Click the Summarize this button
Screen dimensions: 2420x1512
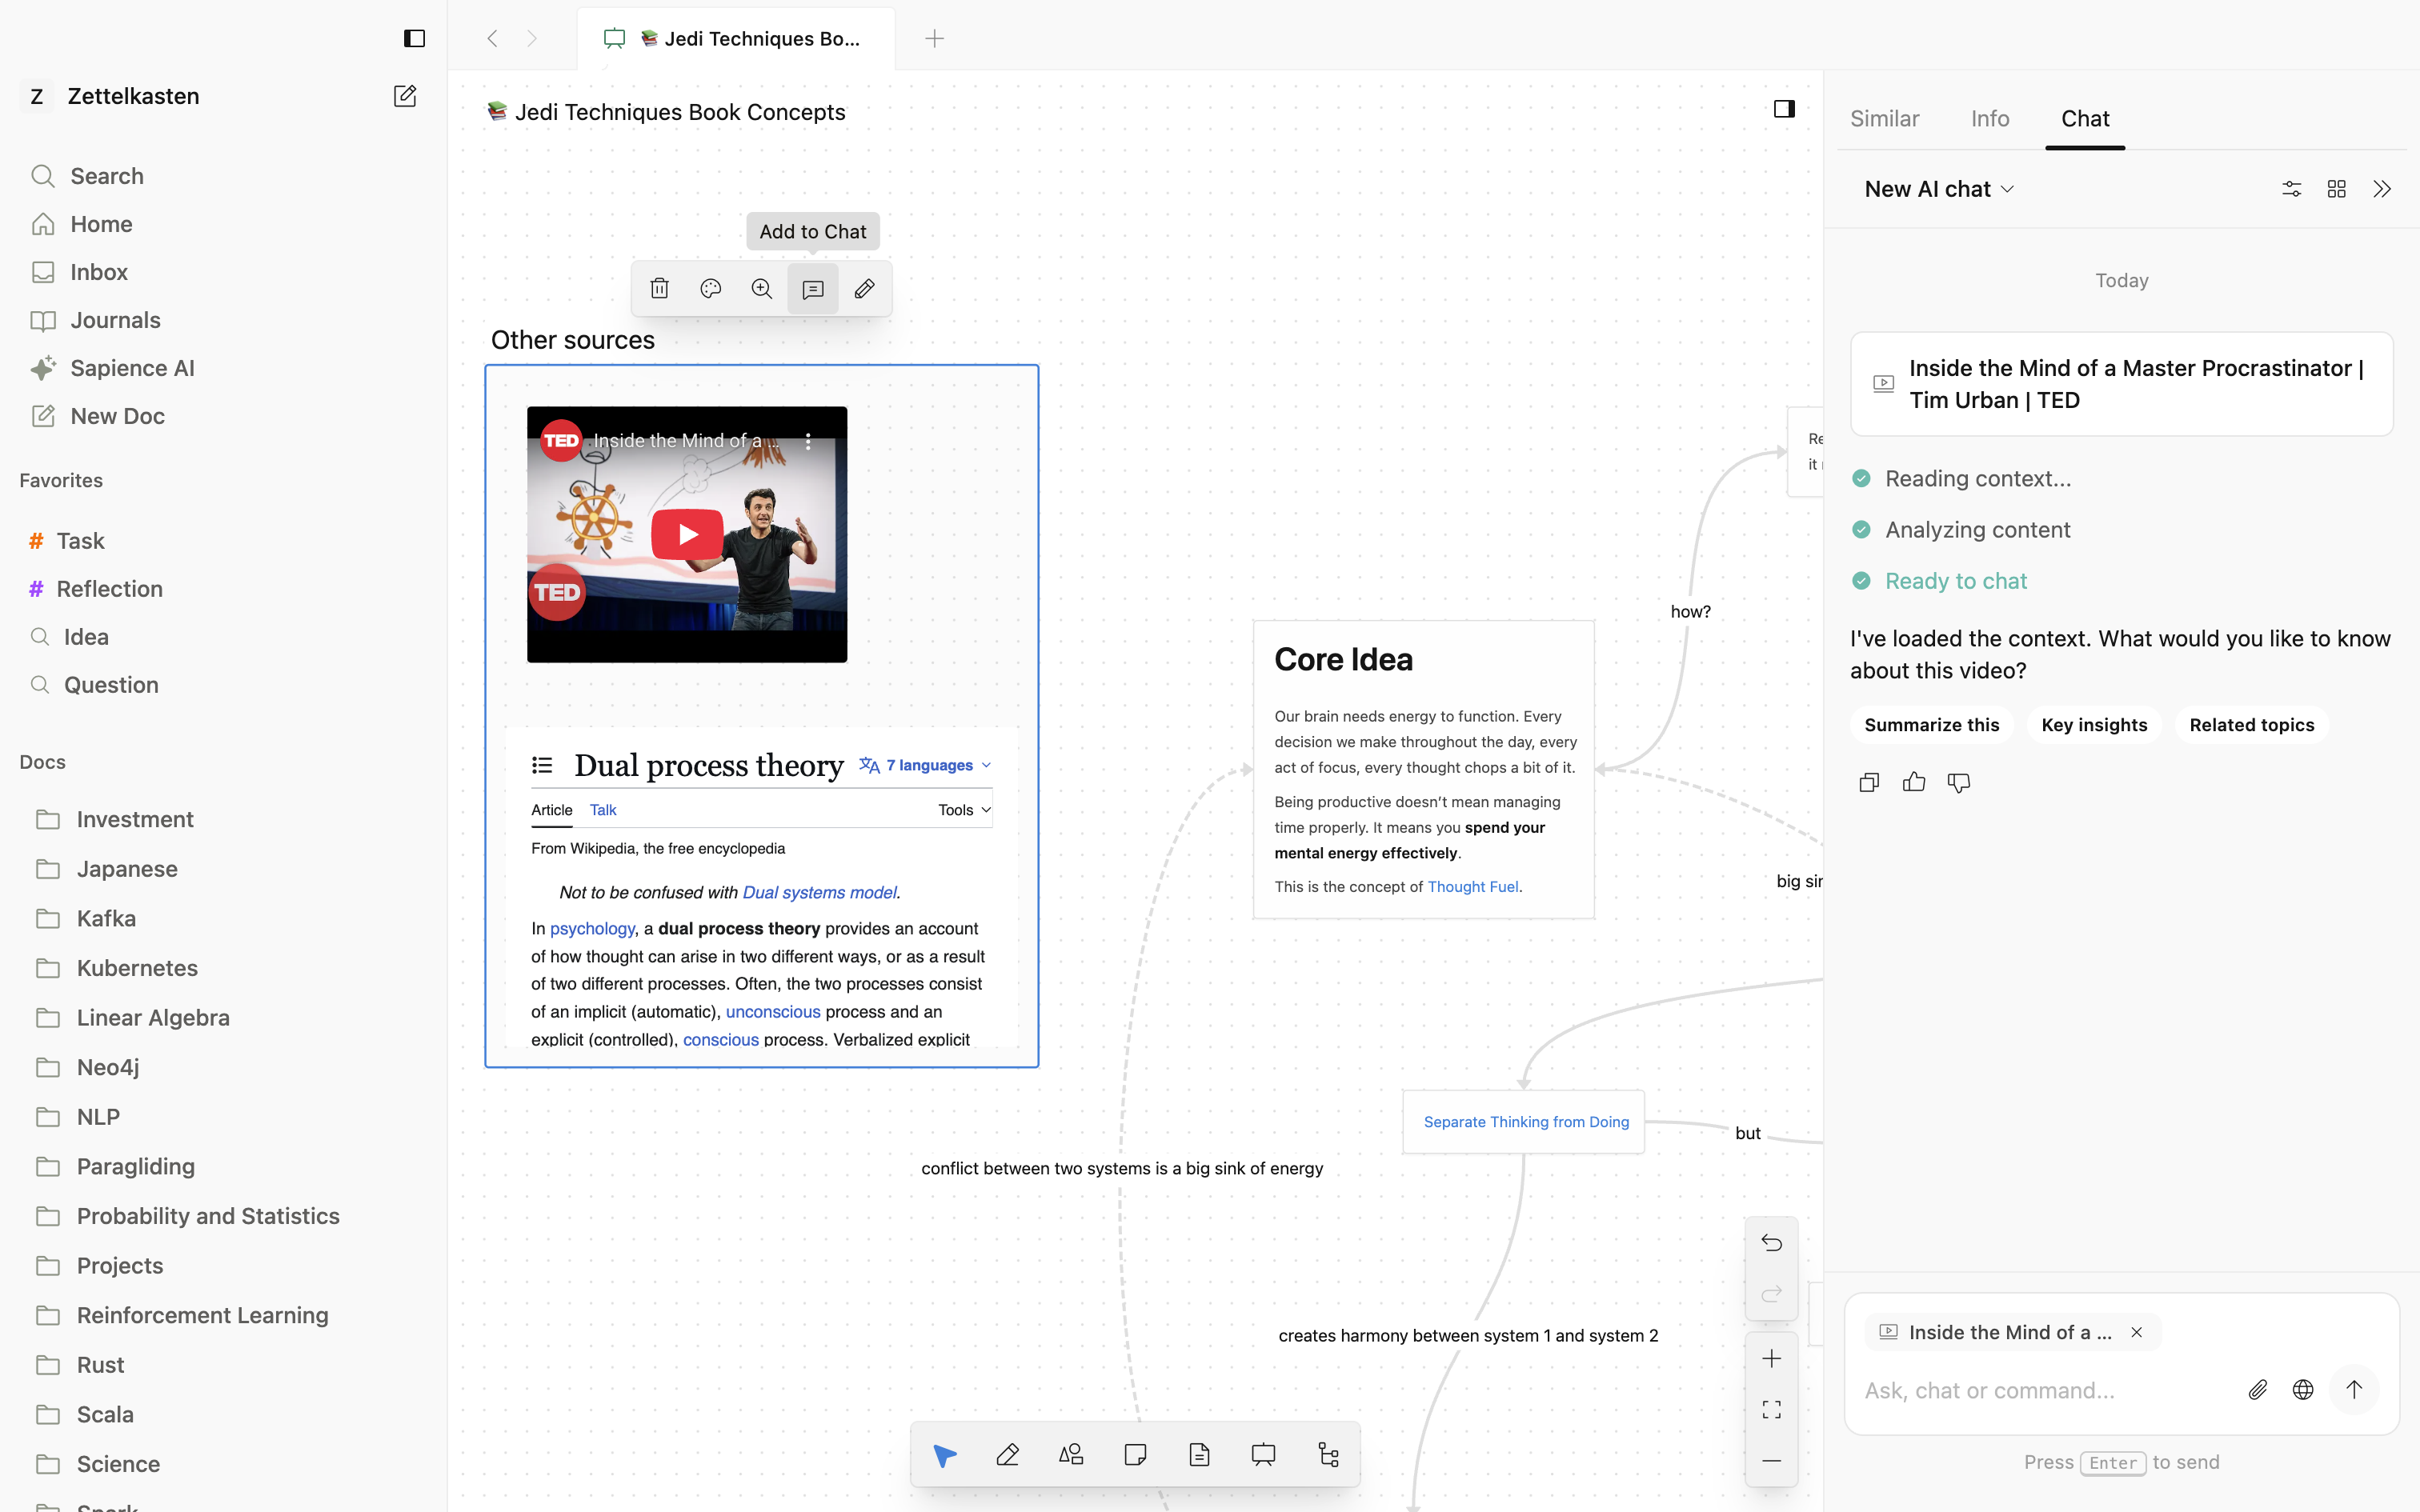click(x=1931, y=724)
